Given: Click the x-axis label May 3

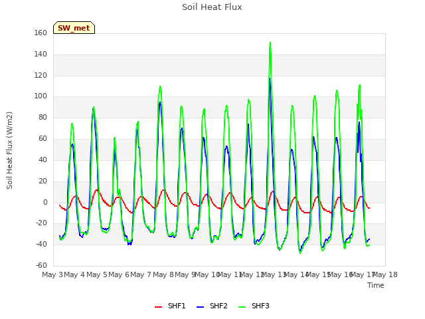Looking at the screenshot, I should 52,274.
